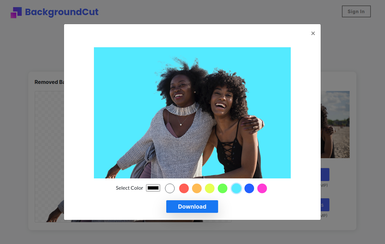Select the blue background color
Viewport: 385px width, 244px height.
point(249,188)
